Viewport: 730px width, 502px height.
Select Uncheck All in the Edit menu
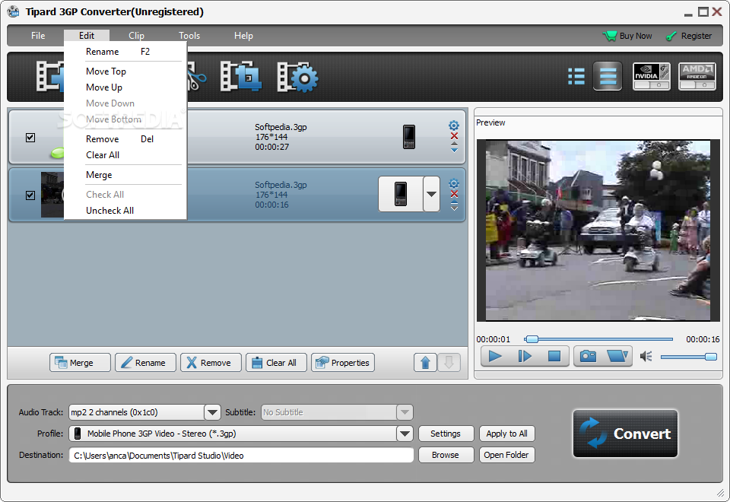coord(125,211)
